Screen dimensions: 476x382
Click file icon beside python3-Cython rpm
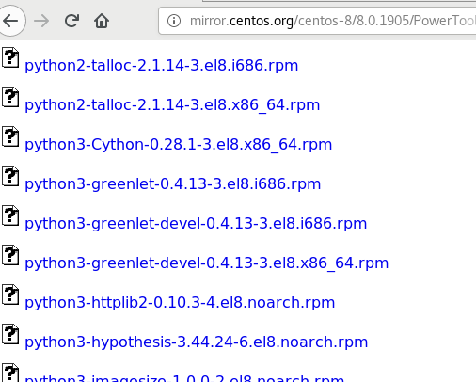pyautogui.click(x=10, y=136)
